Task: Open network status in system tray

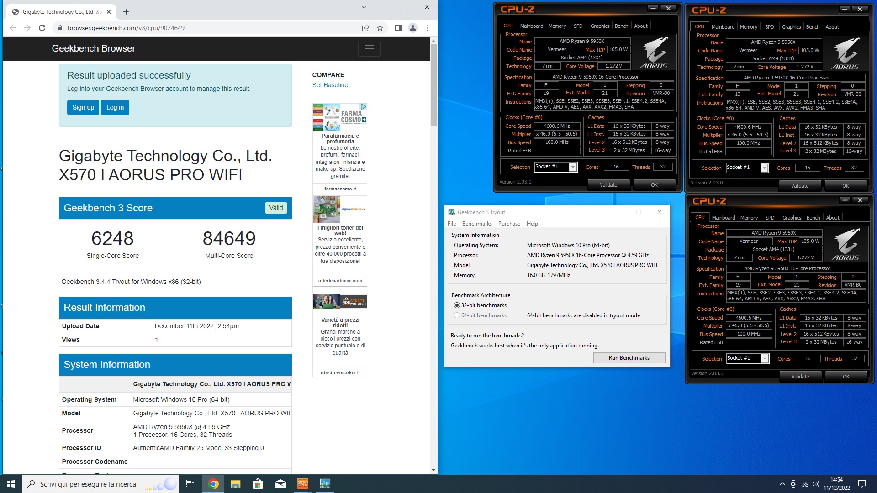Action: point(805,484)
